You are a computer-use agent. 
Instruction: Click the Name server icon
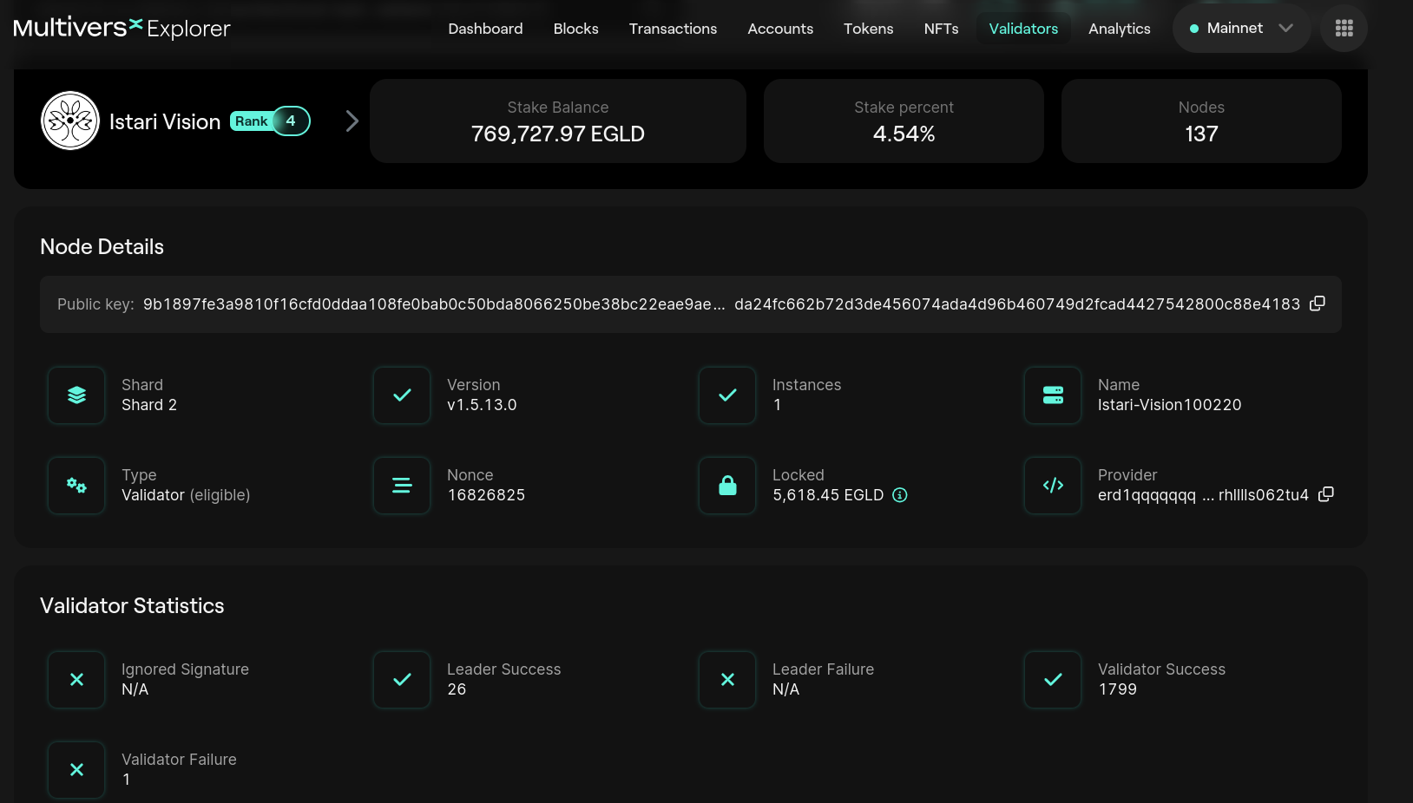coord(1053,395)
